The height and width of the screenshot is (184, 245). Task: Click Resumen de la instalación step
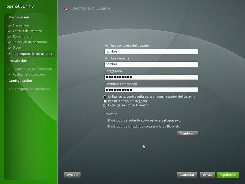click(32, 69)
